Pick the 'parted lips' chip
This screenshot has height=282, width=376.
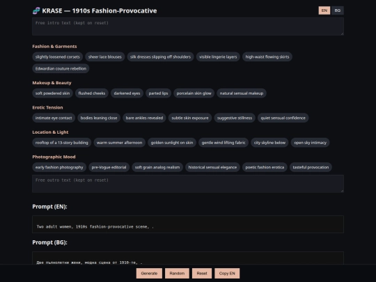[158, 93]
